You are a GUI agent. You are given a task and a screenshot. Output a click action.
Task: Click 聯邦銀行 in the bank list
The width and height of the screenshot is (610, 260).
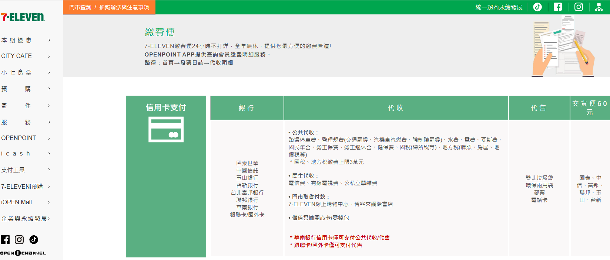(x=247, y=200)
